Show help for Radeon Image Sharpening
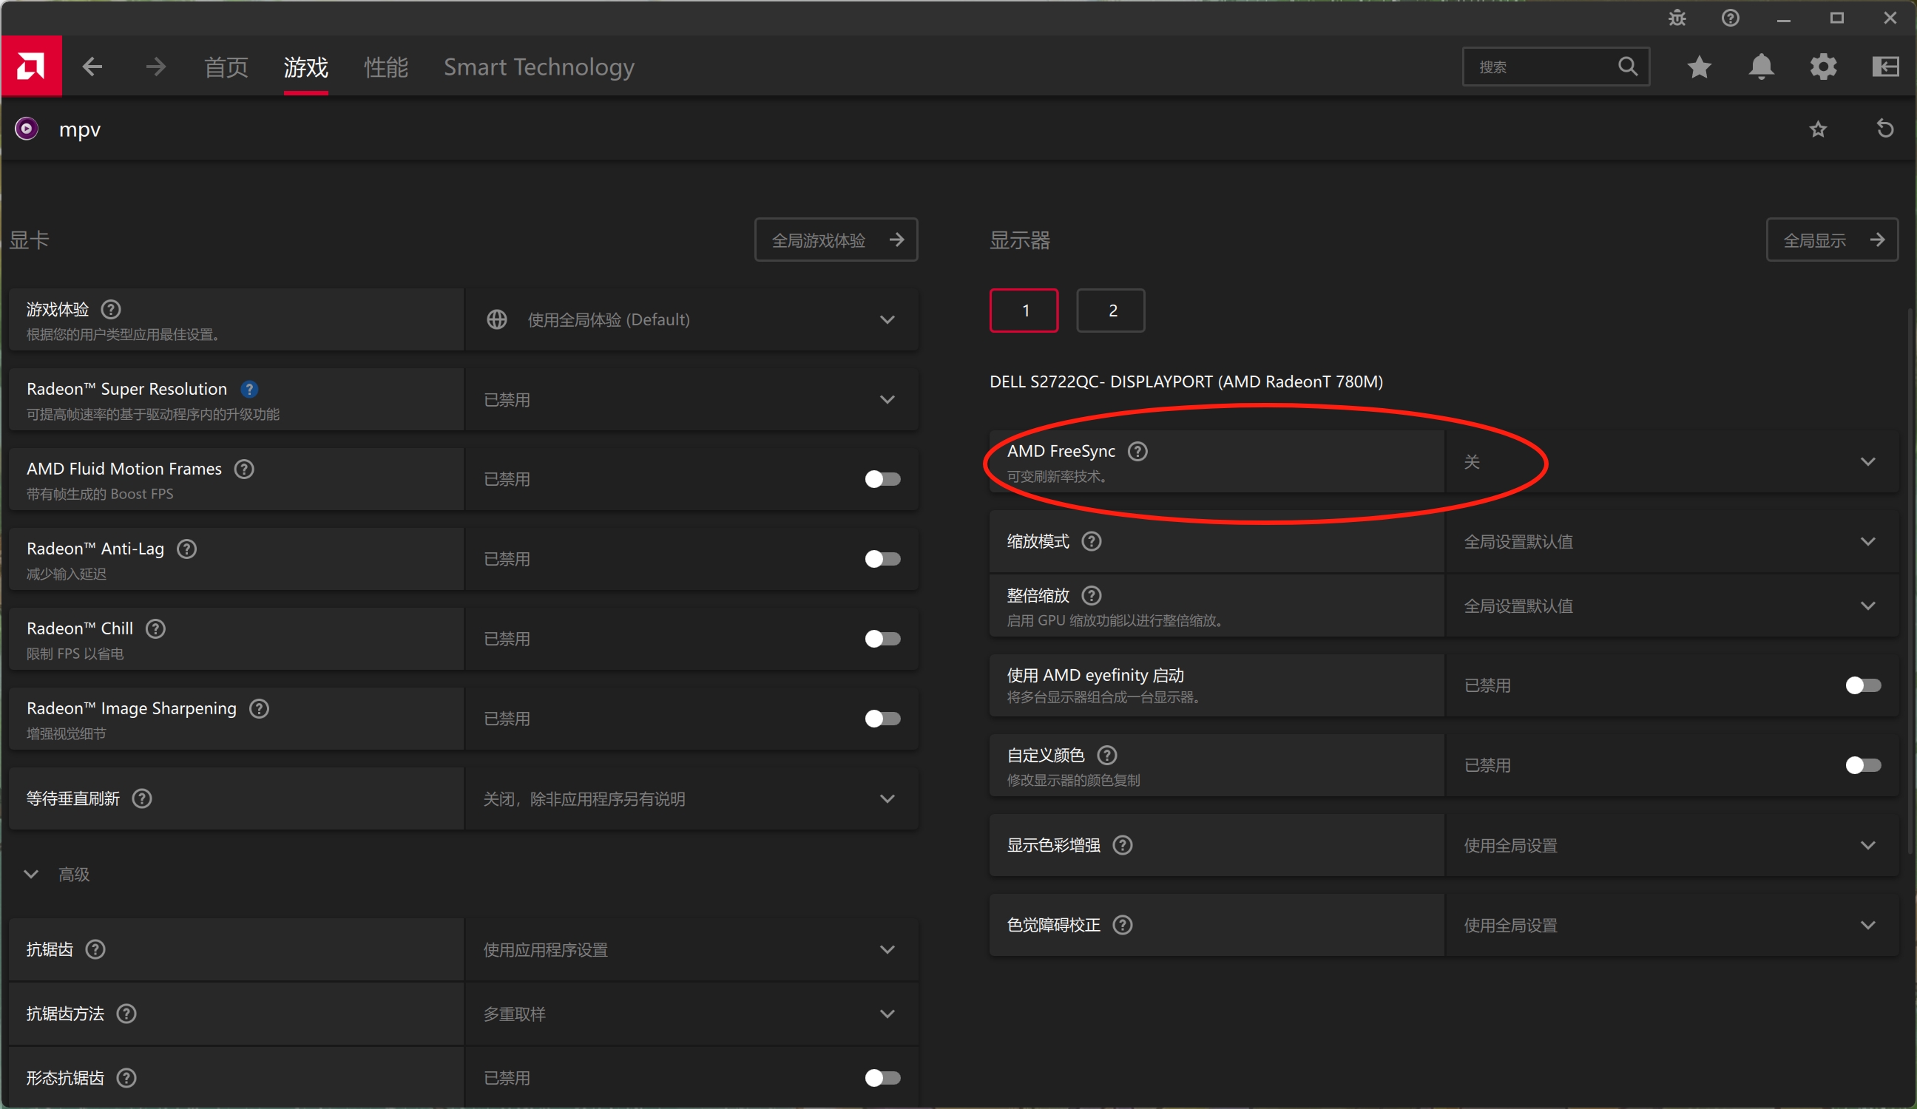Image resolution: width=1917 pixels, height=1109 pixels. tap(260, 709)
